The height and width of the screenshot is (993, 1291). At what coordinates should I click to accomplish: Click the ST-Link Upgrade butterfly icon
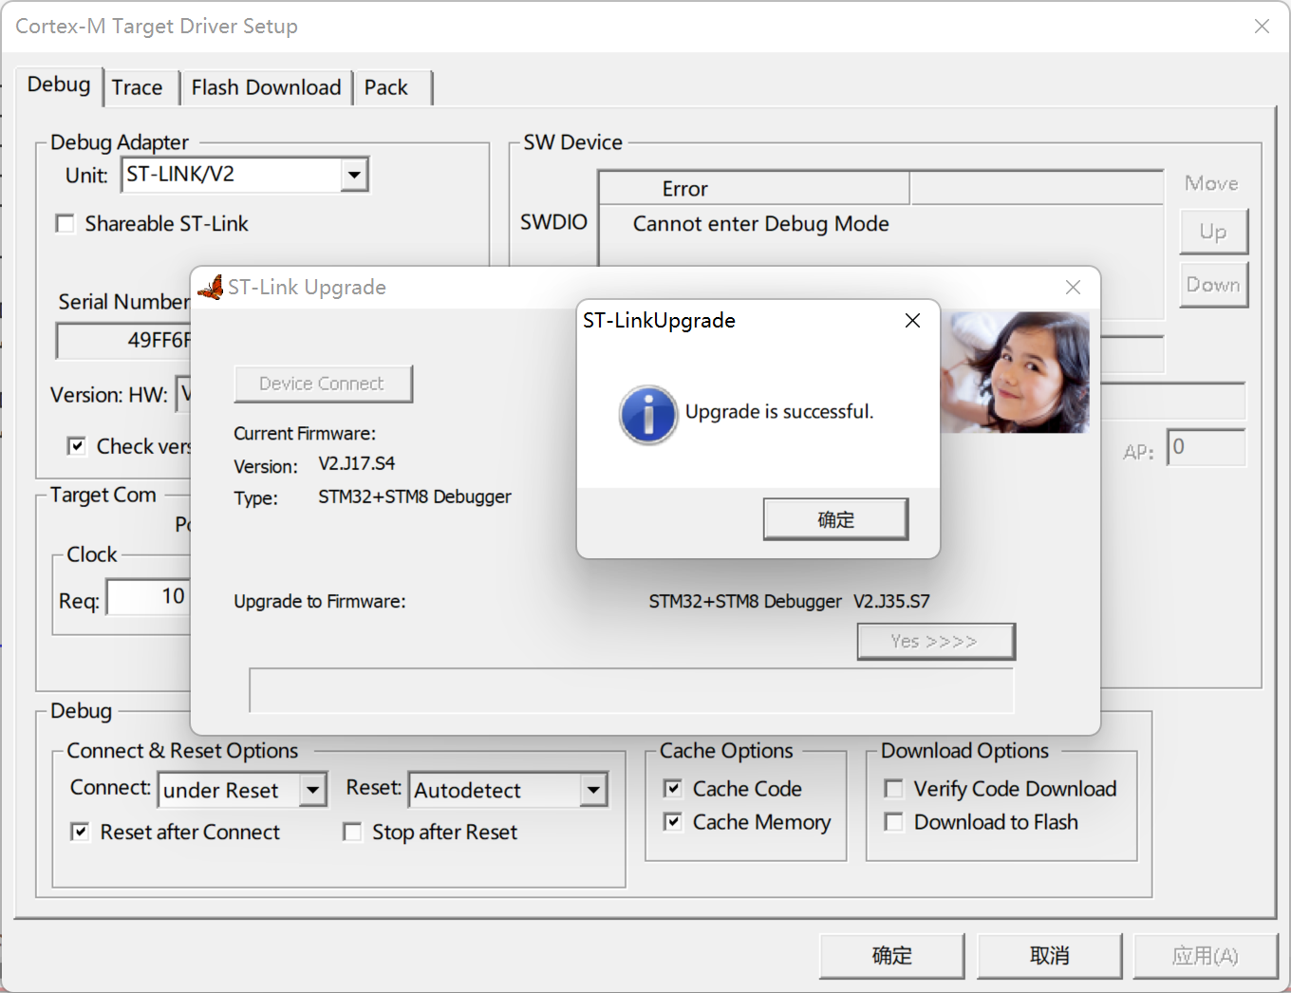click(211, 287)
